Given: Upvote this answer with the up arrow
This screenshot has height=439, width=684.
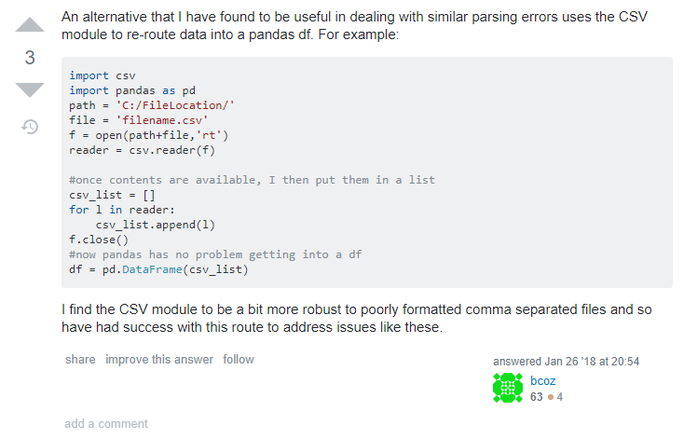Looking at the screenshot, I should (30, 24).
